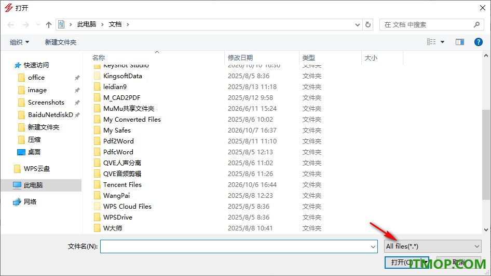This screenshot has width=491, height=276.
Task: Click 文件夹 type cell in WangPai row
Action: click(x=311, y=195)
